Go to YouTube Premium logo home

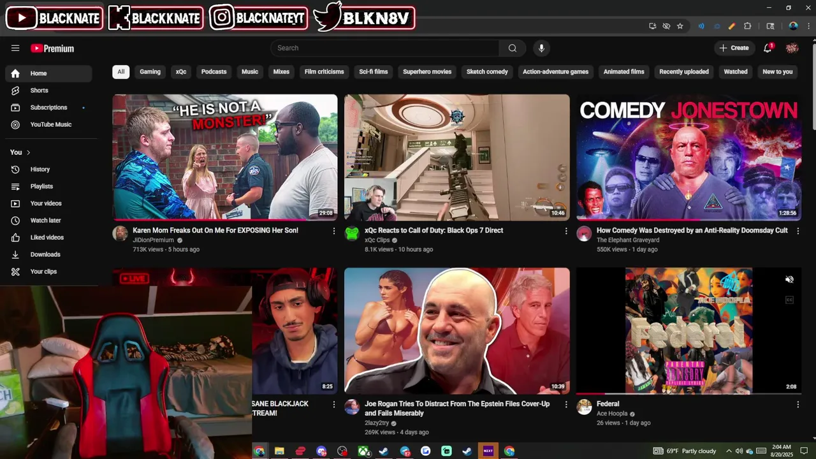point(52,48)
